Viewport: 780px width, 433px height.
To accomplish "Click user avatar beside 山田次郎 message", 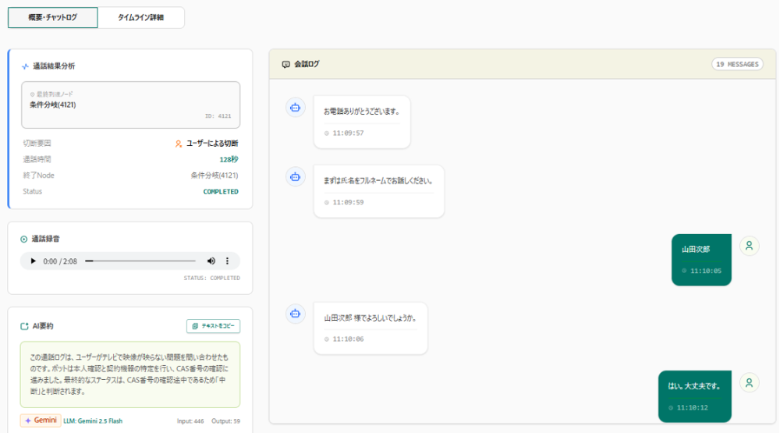I will pos(749,246).
